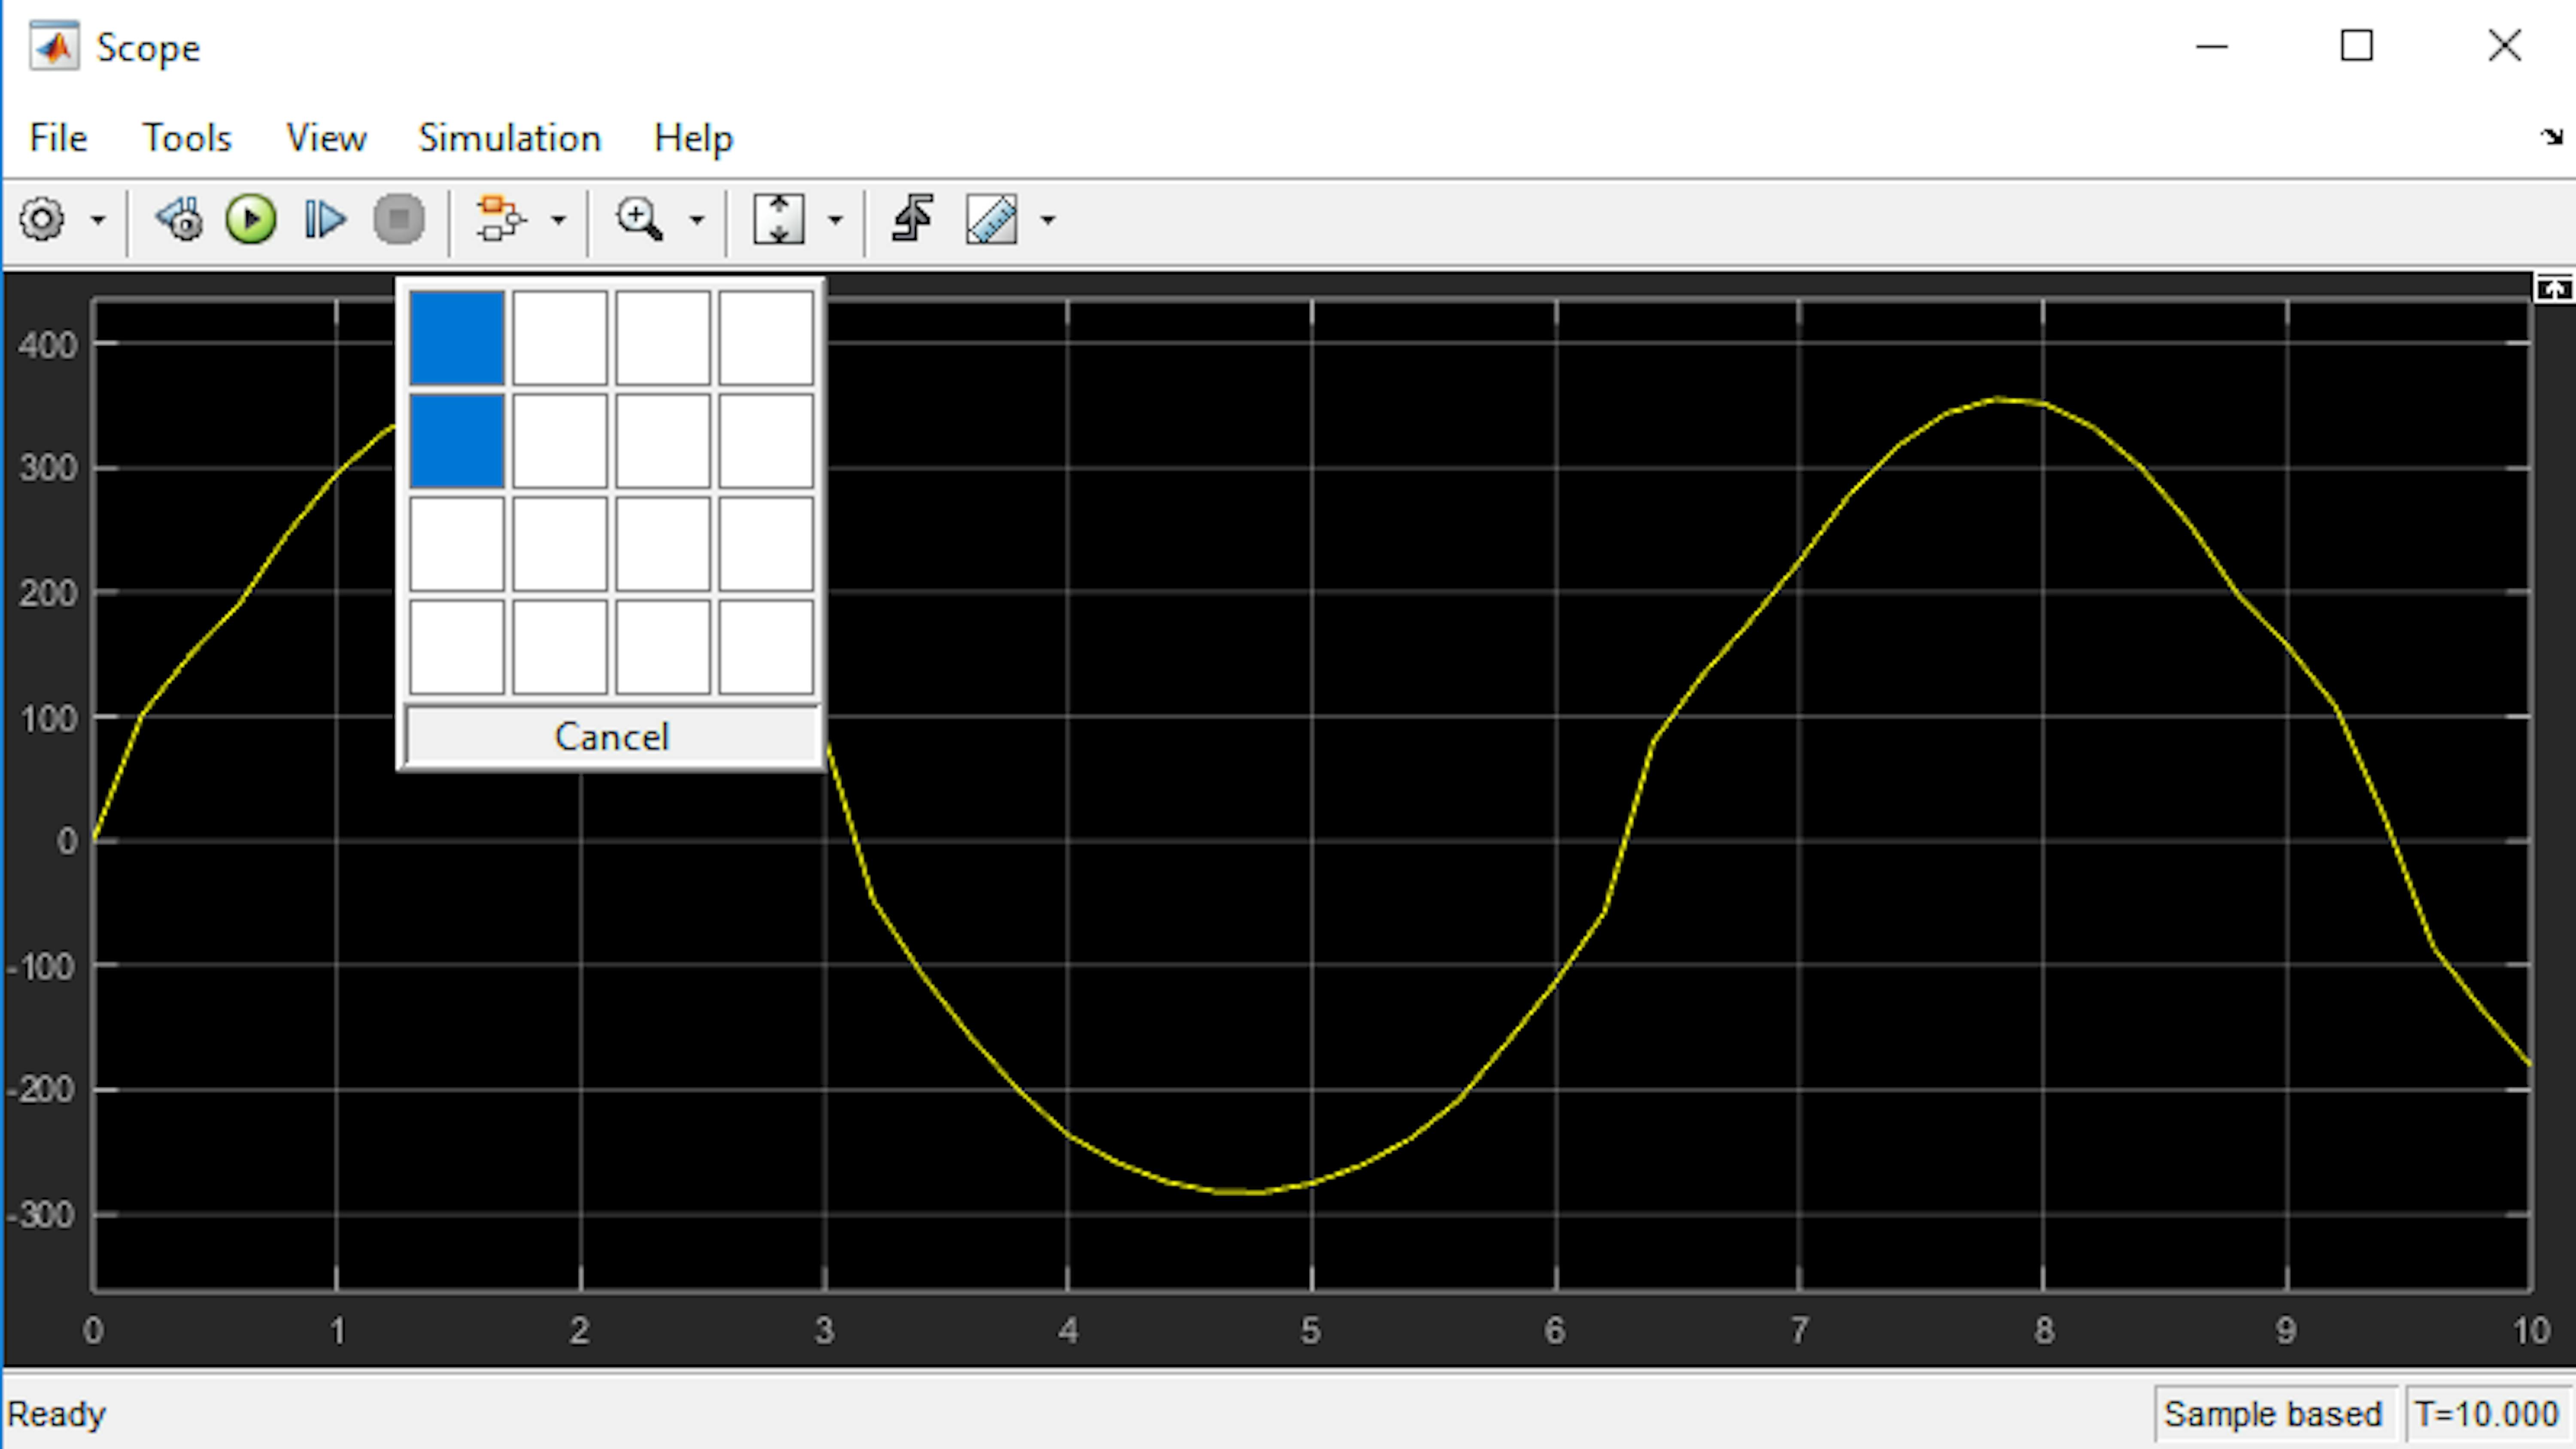The image size is (2576, 1449).
Task: Open the File menu
Action: pos(58,138)
